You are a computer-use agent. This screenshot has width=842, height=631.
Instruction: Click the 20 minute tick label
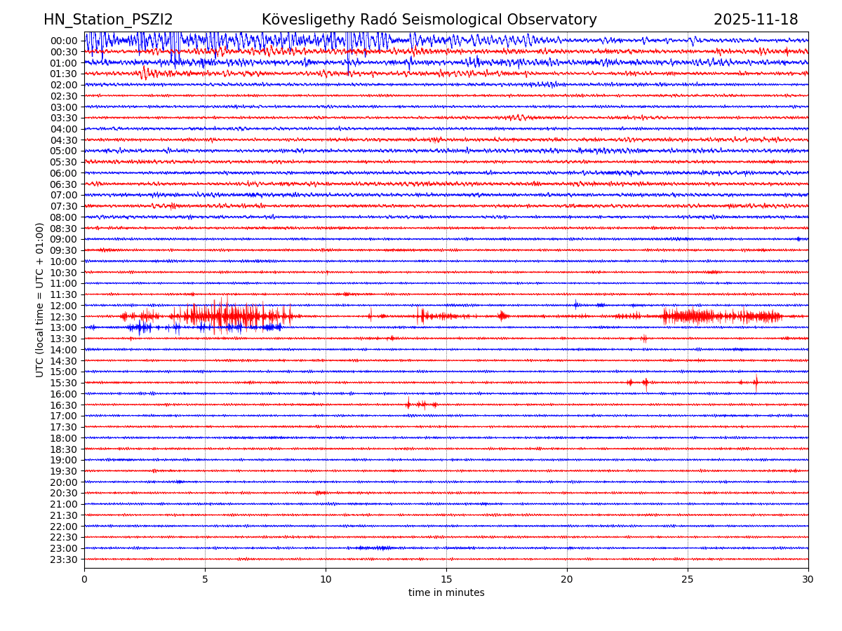click(x=567, y=580)
